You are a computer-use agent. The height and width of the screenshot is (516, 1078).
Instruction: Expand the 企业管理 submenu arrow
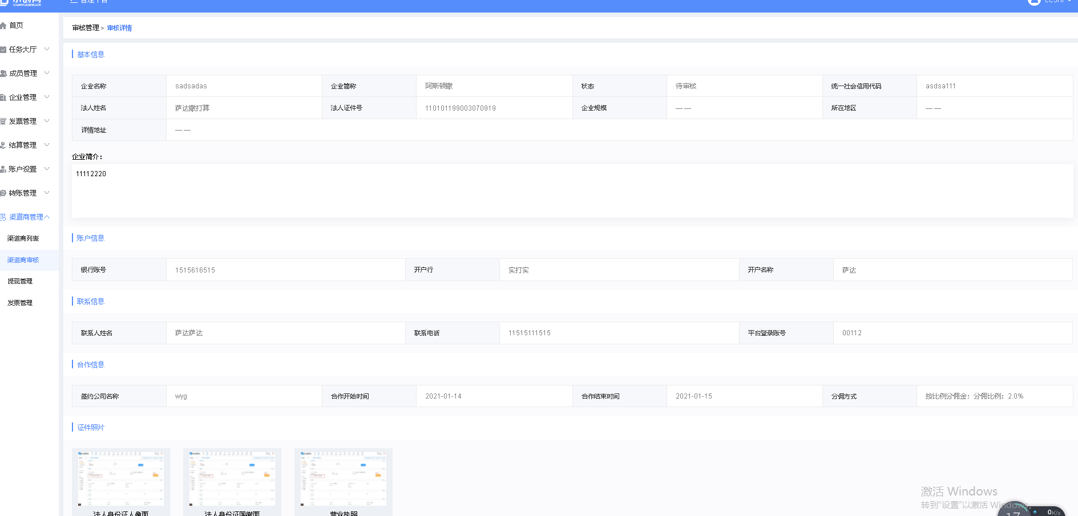coord(47,97)
